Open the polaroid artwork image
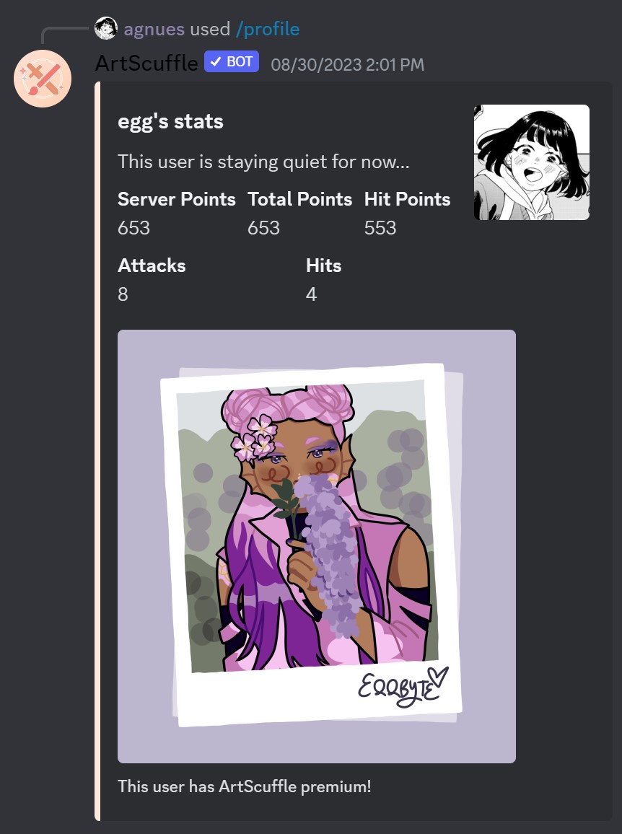Image resolution: width=622 pixels, height=834 pixels. [317, 546]
